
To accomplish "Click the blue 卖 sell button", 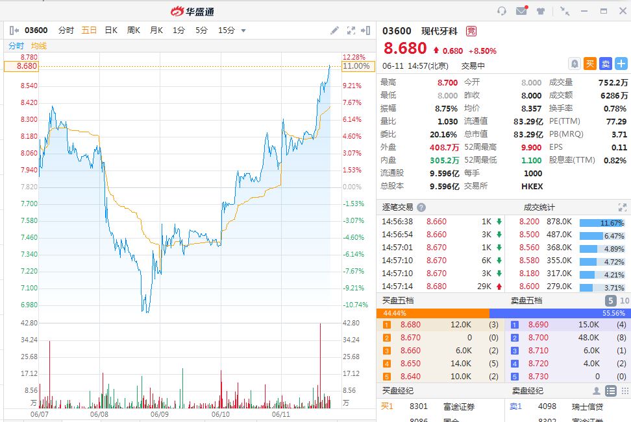I will (x=605, y=64).
